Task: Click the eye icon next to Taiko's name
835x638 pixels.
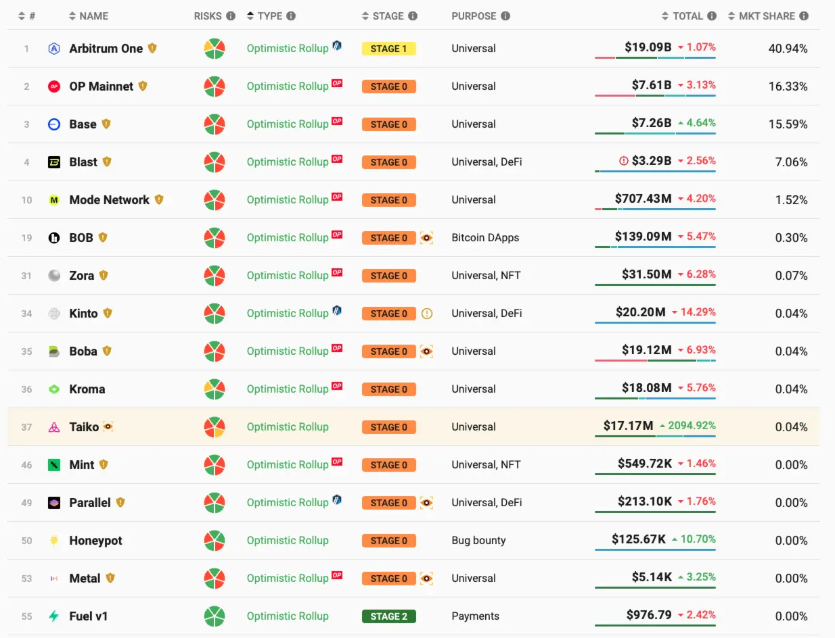Action: (108, 427)
